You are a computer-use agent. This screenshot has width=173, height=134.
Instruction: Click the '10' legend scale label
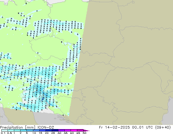(34, 133)
